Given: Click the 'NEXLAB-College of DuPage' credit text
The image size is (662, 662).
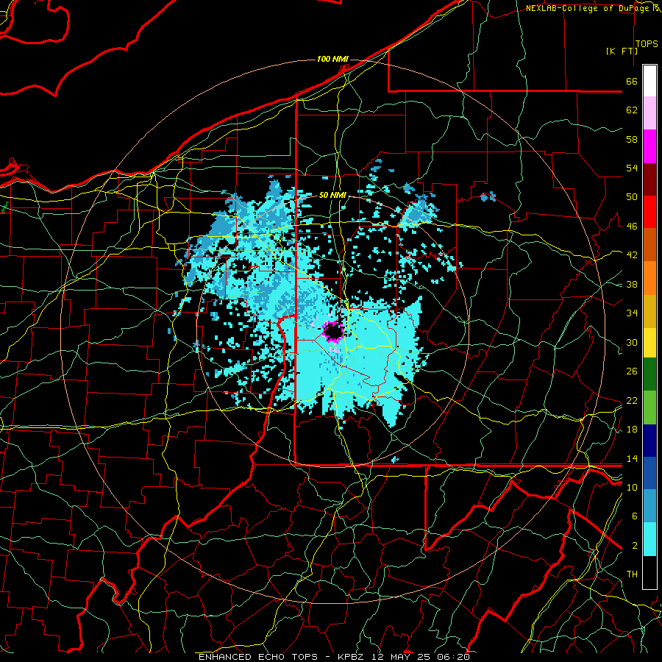Looking at the screenshot, I should 587,8.
